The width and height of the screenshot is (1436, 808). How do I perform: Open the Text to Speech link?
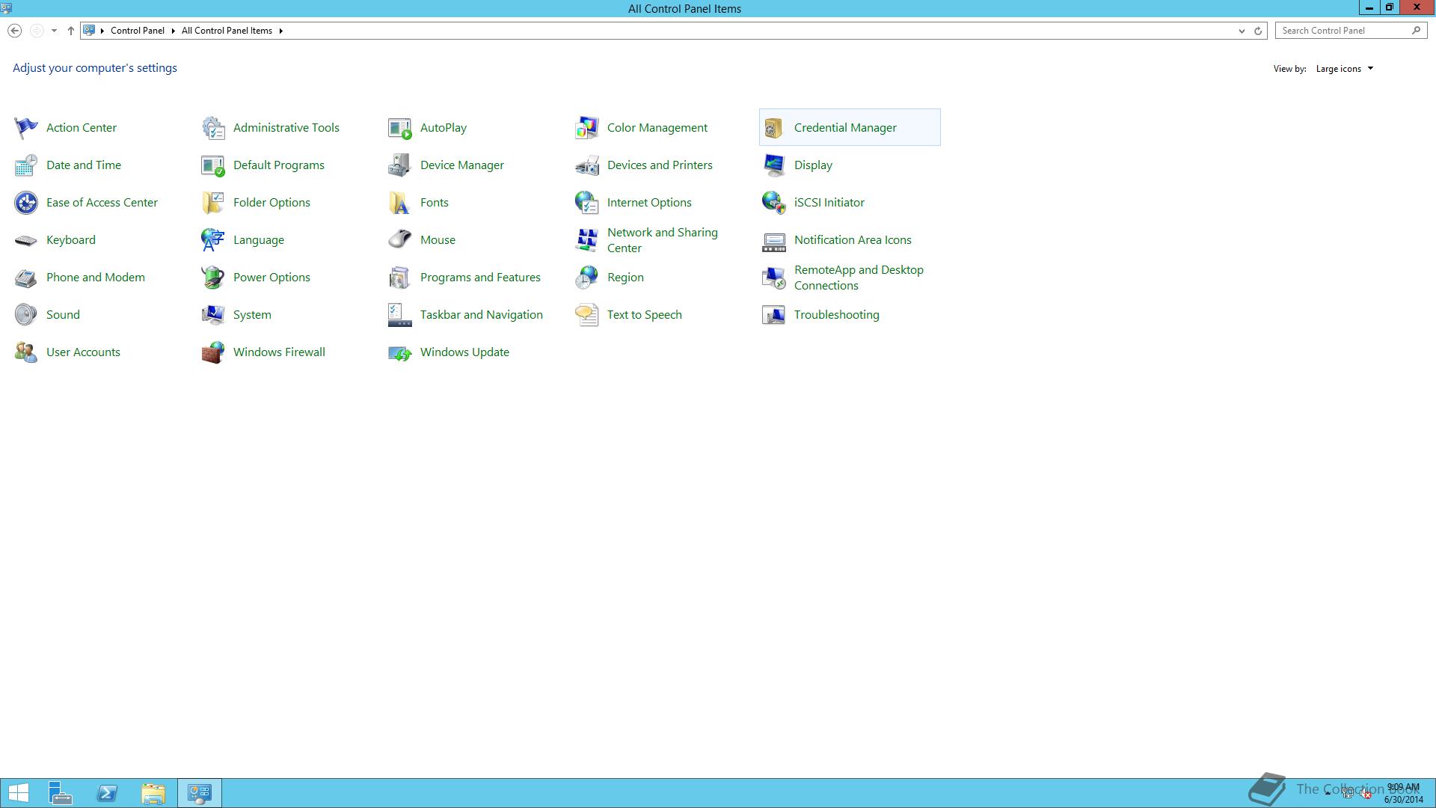click(x=644, y=315)
